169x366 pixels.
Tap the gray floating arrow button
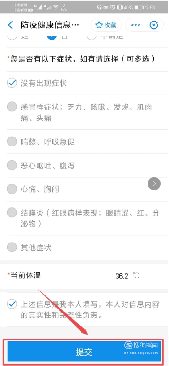[x=154, y=184]
